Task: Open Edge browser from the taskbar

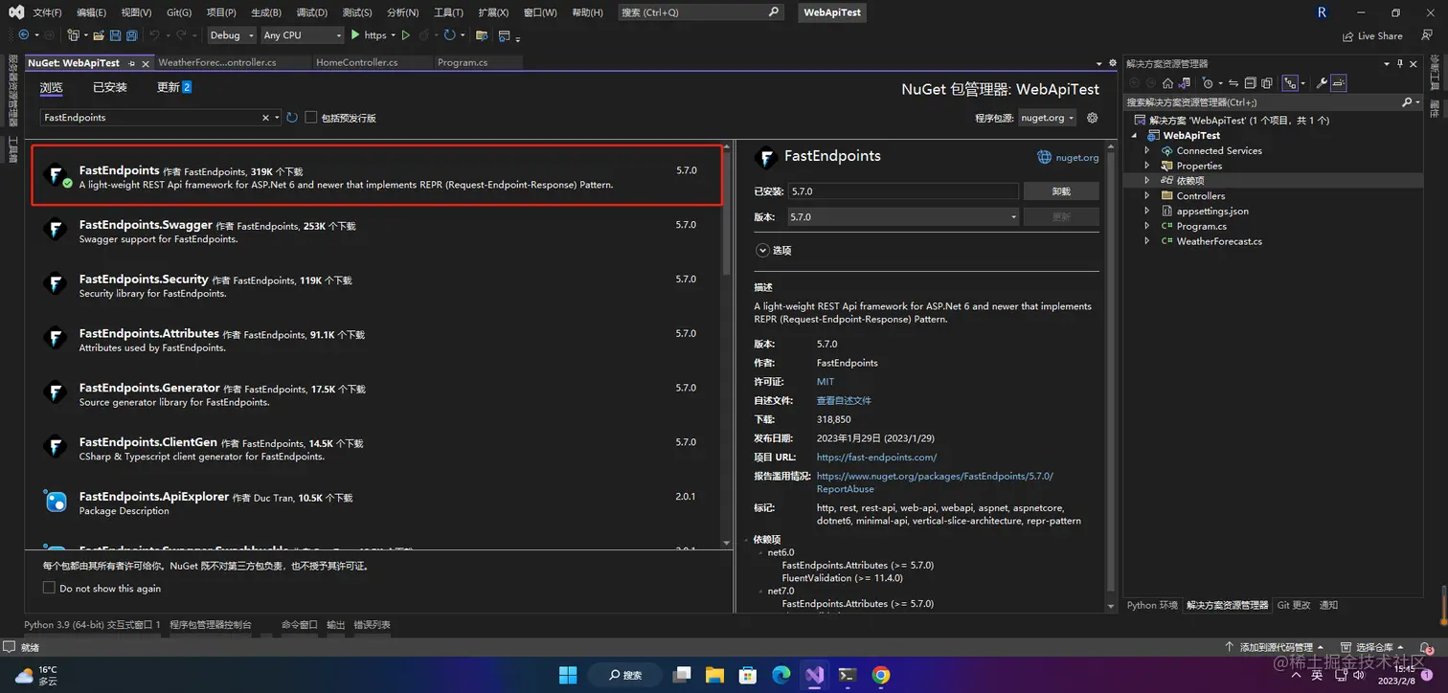Action: [x=781, y=675]
